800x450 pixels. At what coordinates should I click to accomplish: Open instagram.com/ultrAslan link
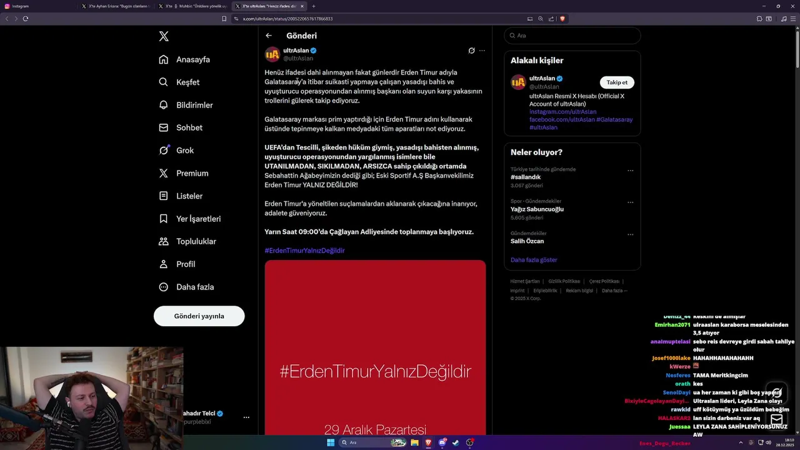(562, 112)
